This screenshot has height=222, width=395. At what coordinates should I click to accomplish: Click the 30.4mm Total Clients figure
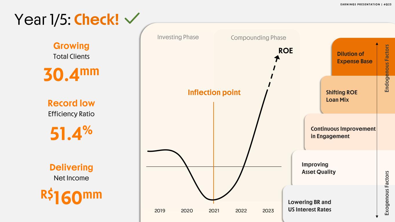pos(71,74)
